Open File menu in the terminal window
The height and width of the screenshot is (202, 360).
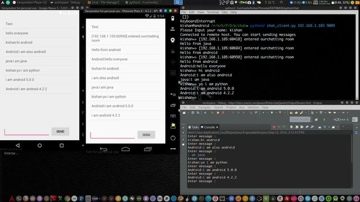coord(184,12)
